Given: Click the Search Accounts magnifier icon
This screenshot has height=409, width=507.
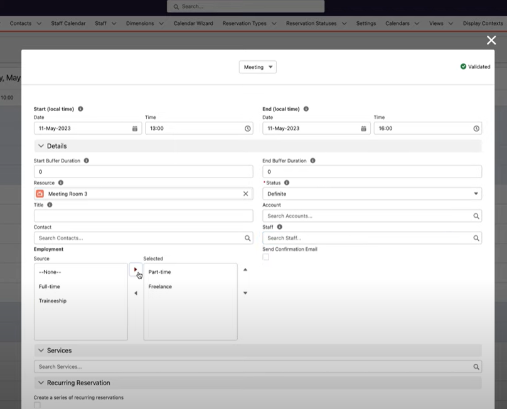Looking at the screenshot, I should click(x=476, y=216).
